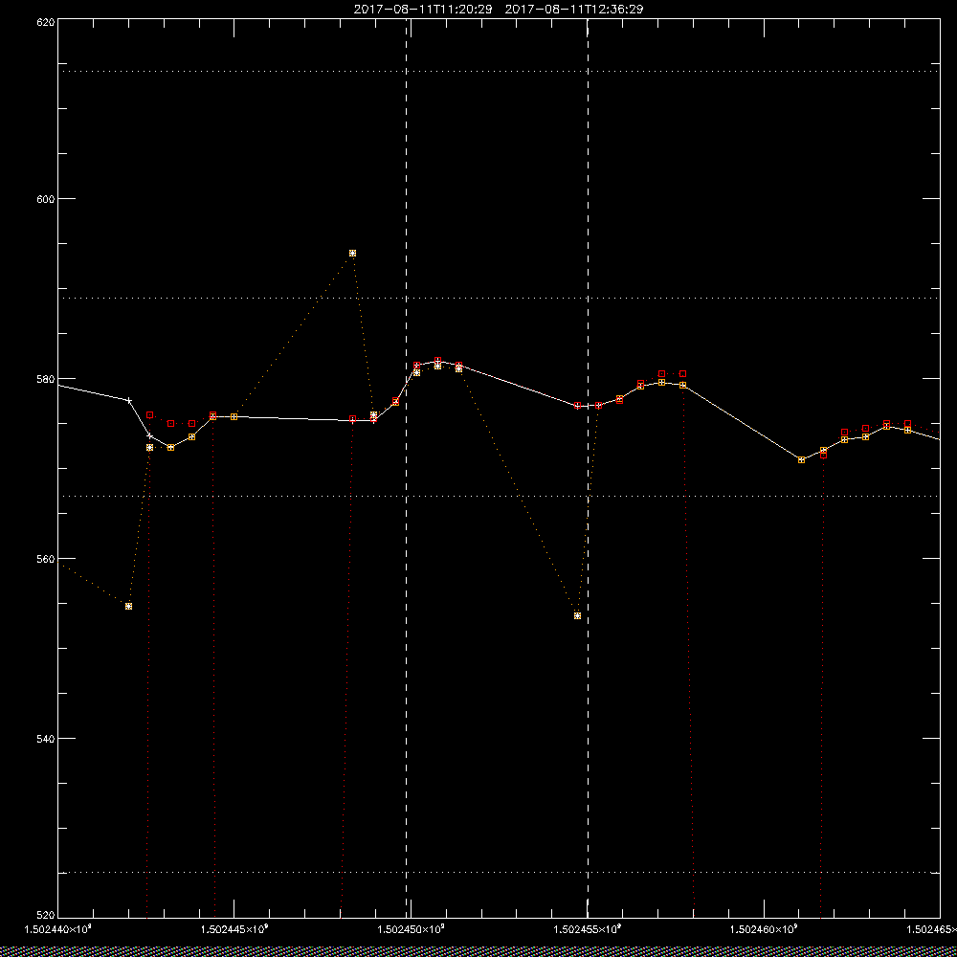Click the x-axis label 1.502460×10⁹
Image resolution: width=957 pixels, height=957 pixels.
764,929
